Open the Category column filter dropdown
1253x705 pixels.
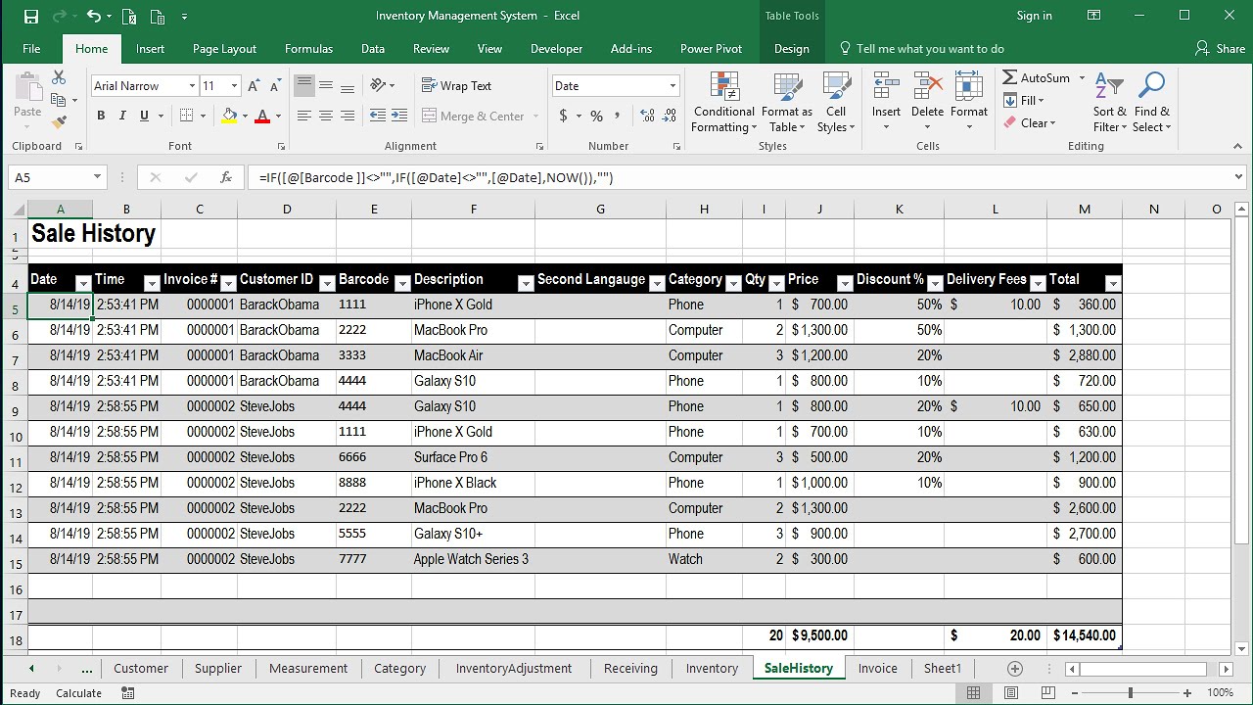[733, 283]
